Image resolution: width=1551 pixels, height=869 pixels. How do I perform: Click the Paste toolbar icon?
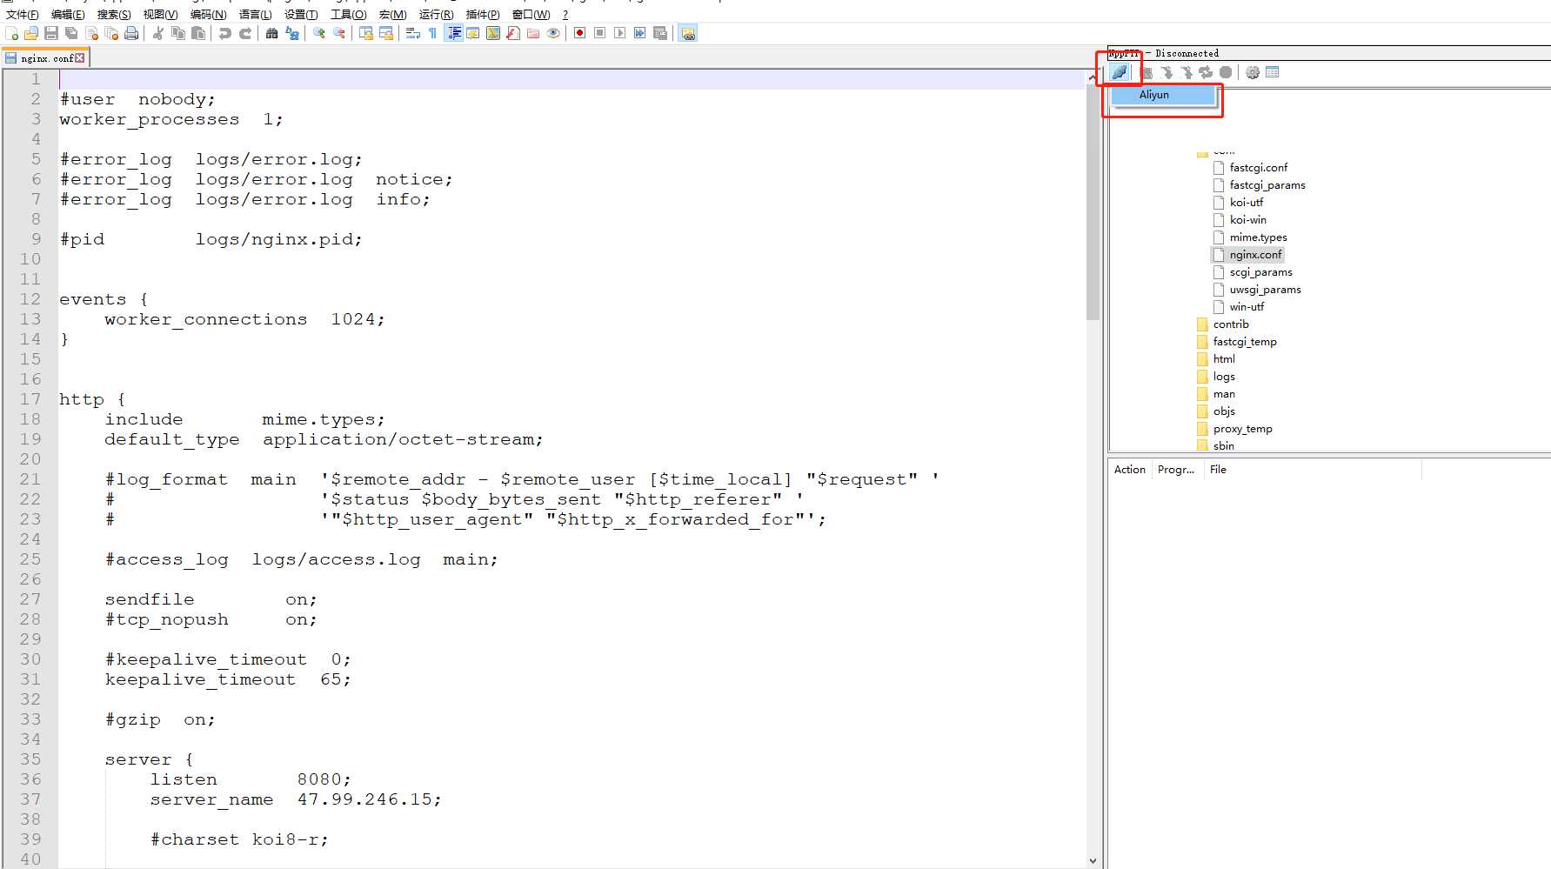[x=198, y=33]
